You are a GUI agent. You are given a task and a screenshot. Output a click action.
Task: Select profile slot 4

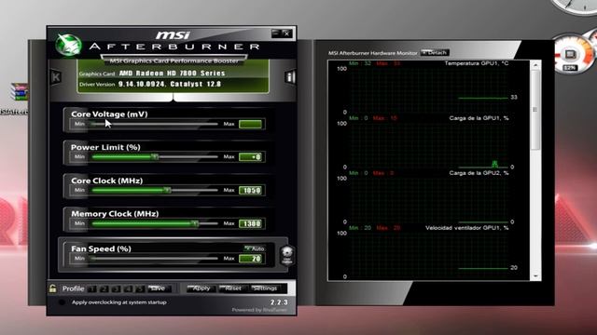pos(129,289)
